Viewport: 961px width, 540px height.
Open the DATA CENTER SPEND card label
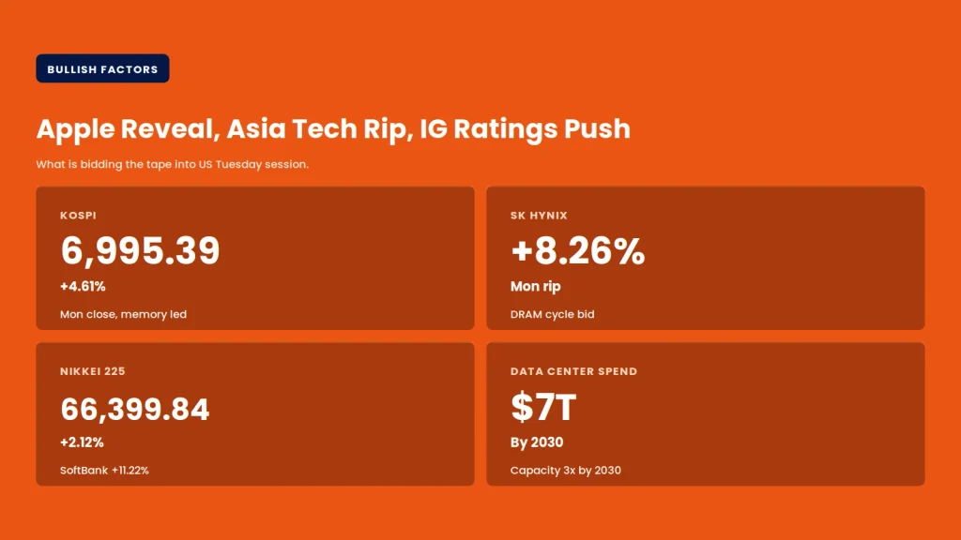click(573, 371)
